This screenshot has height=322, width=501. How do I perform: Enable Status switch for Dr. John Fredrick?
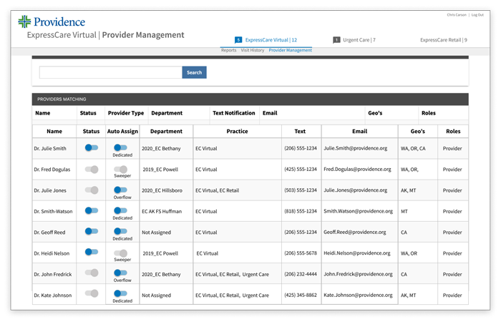[x=92, y=273]
